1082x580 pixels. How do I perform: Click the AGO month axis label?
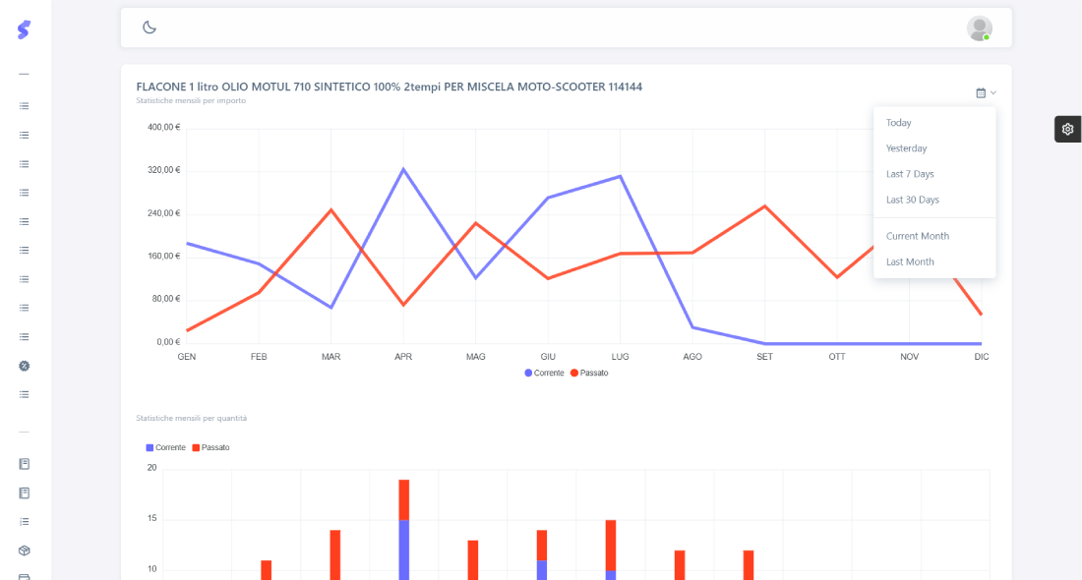pyautogui.click(x=692, y=357)
